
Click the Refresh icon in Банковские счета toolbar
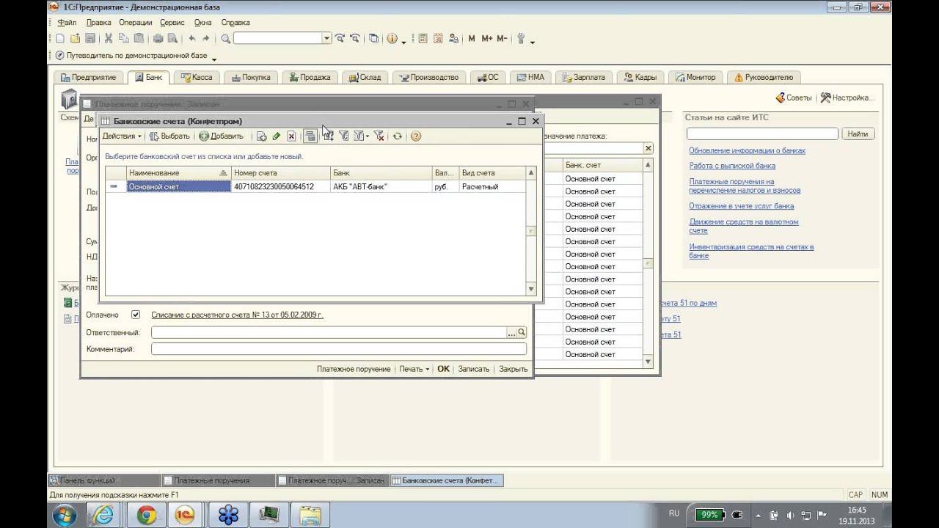[398, 136]
